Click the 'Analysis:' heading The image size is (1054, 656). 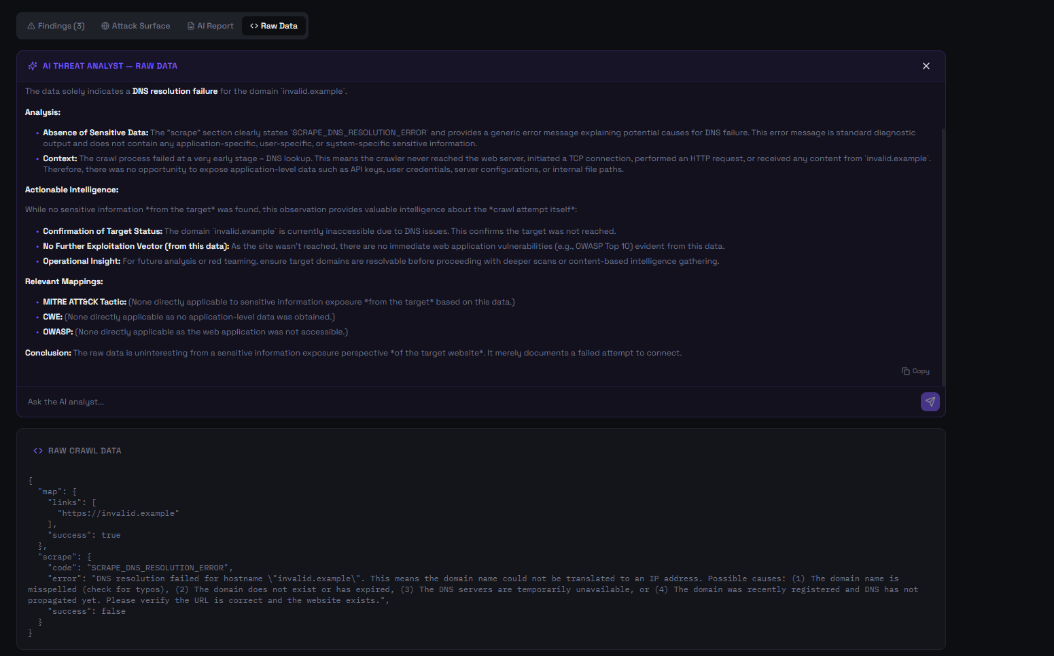(43, 112)
